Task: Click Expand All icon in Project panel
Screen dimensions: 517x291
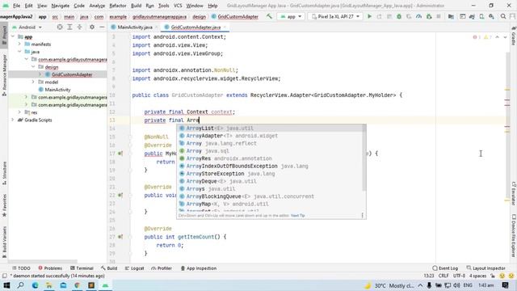Action: tap(69, 27)
